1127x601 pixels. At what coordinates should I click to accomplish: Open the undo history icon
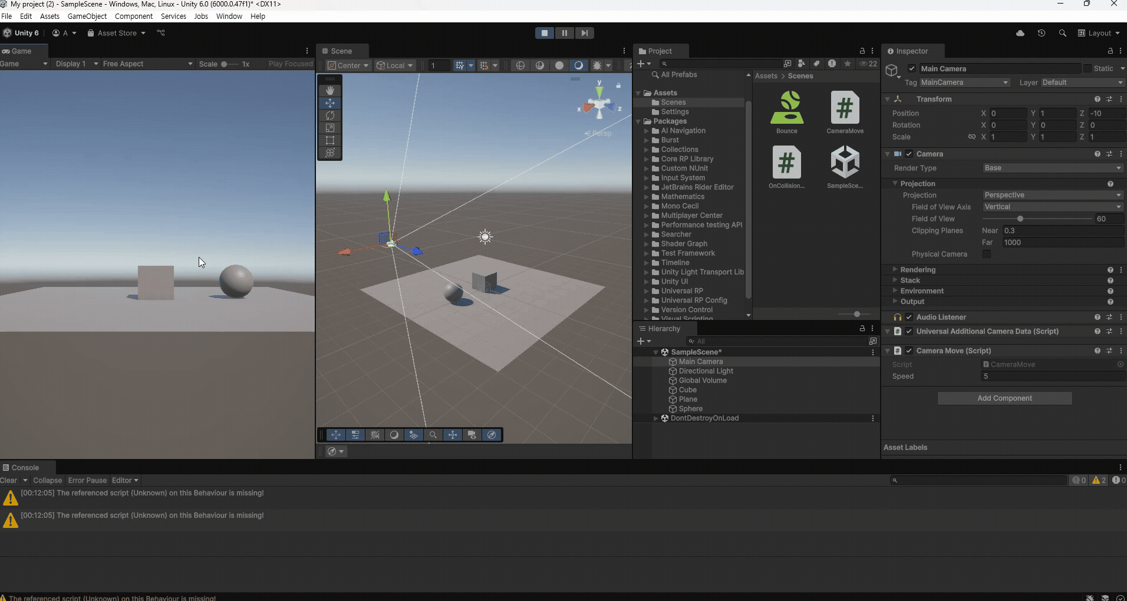(x=1042, y=33)
